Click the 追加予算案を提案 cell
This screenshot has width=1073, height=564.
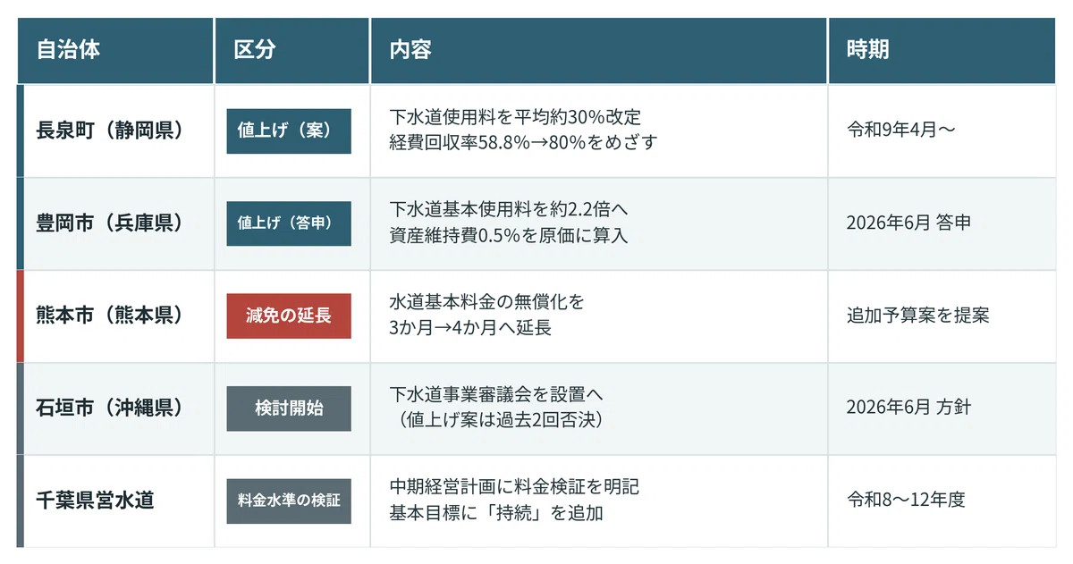coord(917,316)
